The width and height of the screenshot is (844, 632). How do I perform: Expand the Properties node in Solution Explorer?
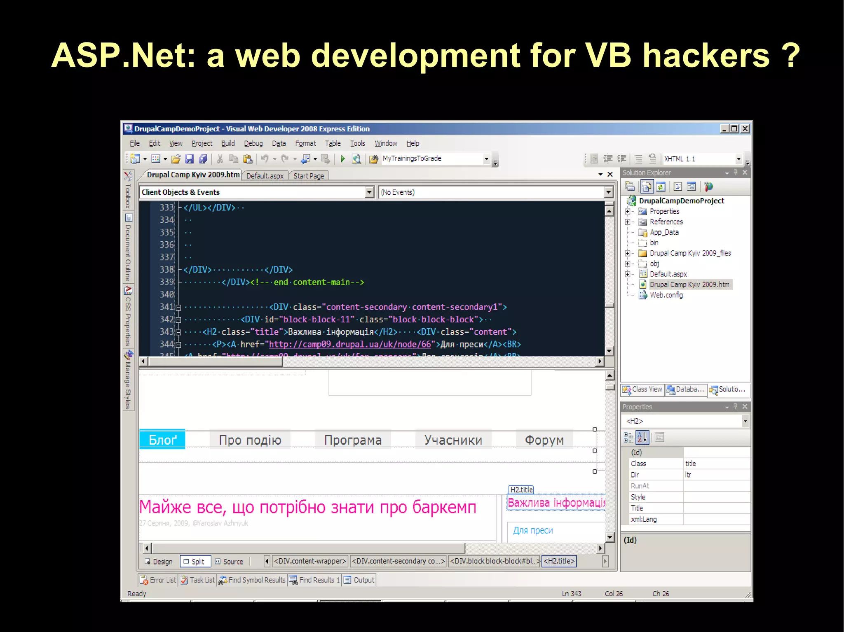(x=627, y=212)
